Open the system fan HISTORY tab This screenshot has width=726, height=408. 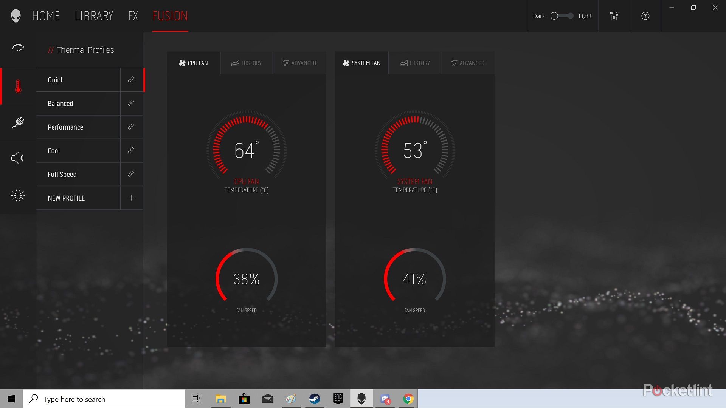tap(415, 63)
